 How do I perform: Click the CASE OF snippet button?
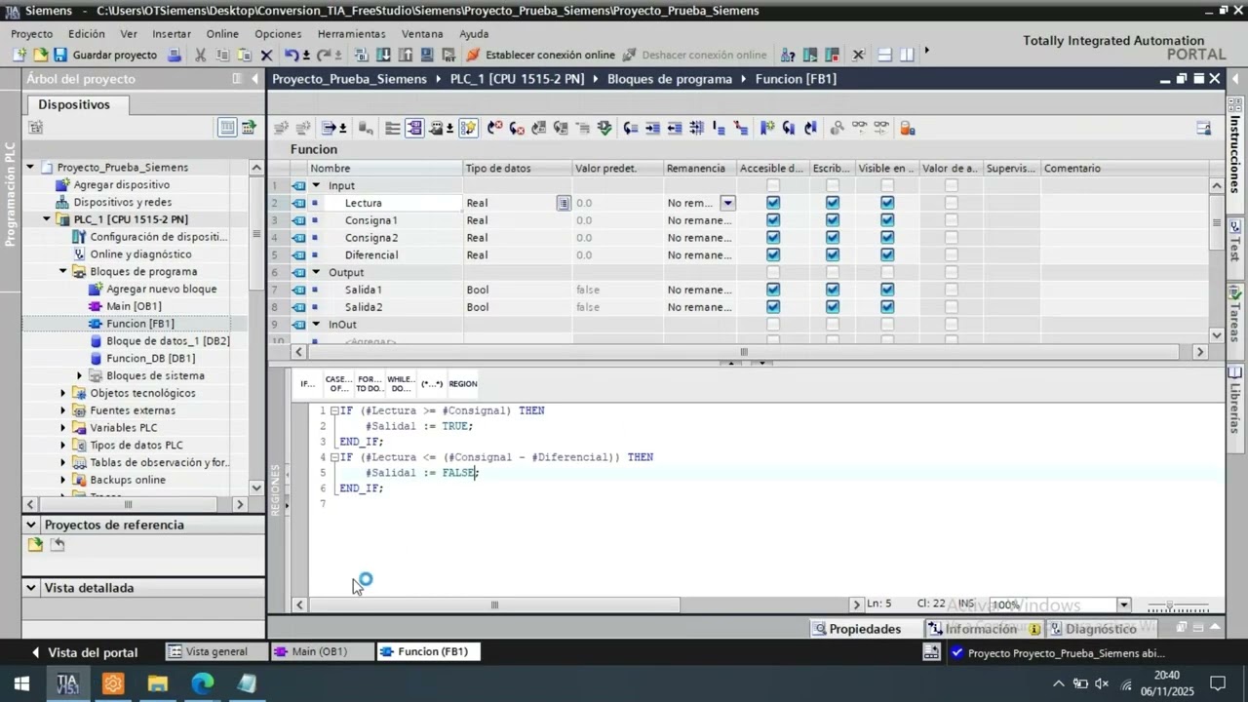tap(337, 384)
